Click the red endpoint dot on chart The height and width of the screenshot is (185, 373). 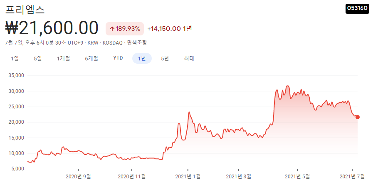click(x=357, y=117)
